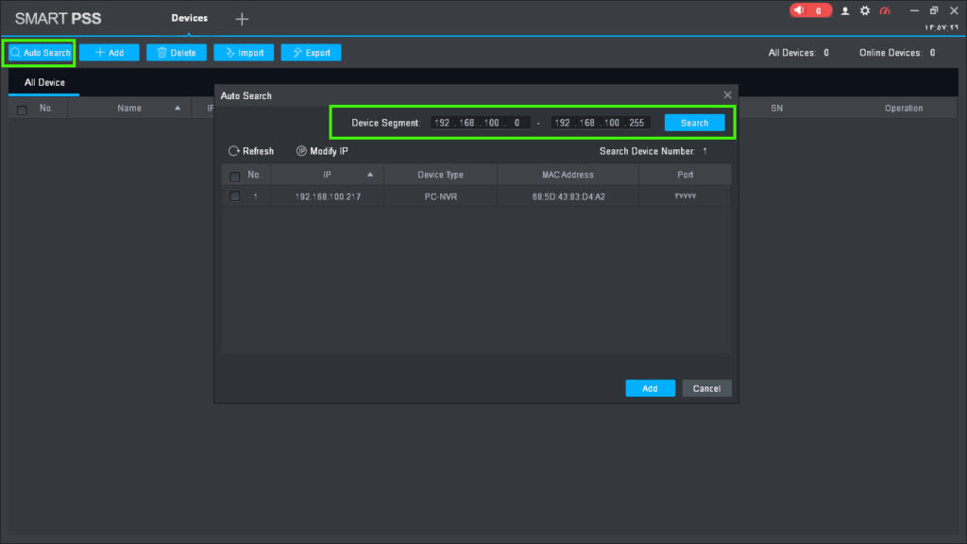Viewport: 967px width, 544px height.
Task: Open the user account icon
Action: (x=845, y=10)
